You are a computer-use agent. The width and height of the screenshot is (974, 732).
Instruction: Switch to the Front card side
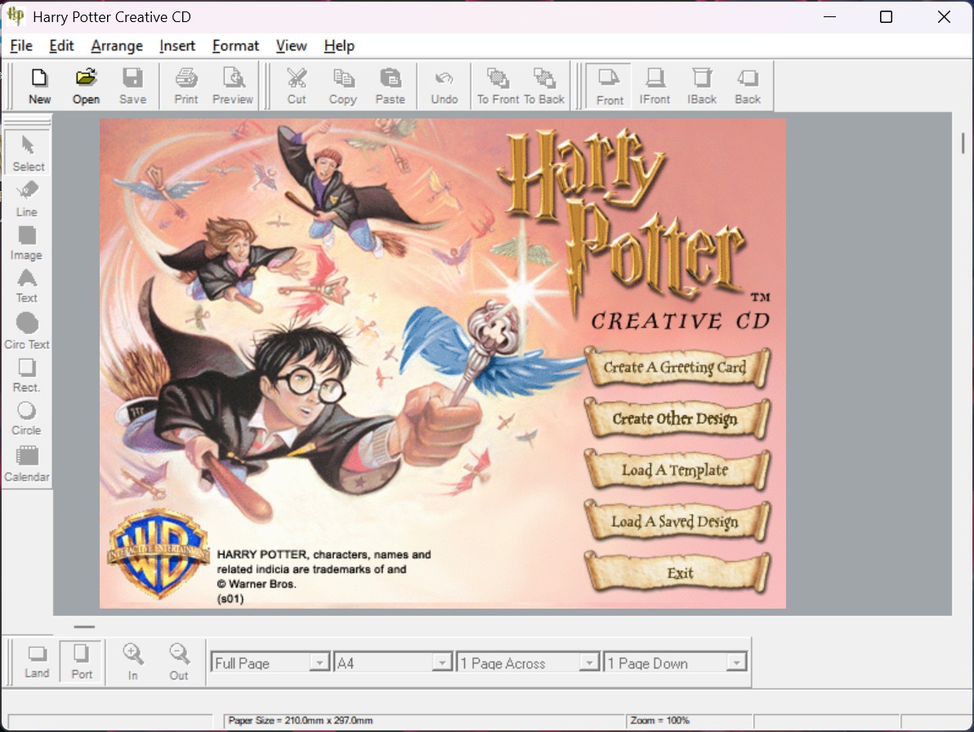pyautogui.click(x=610, y=86)
